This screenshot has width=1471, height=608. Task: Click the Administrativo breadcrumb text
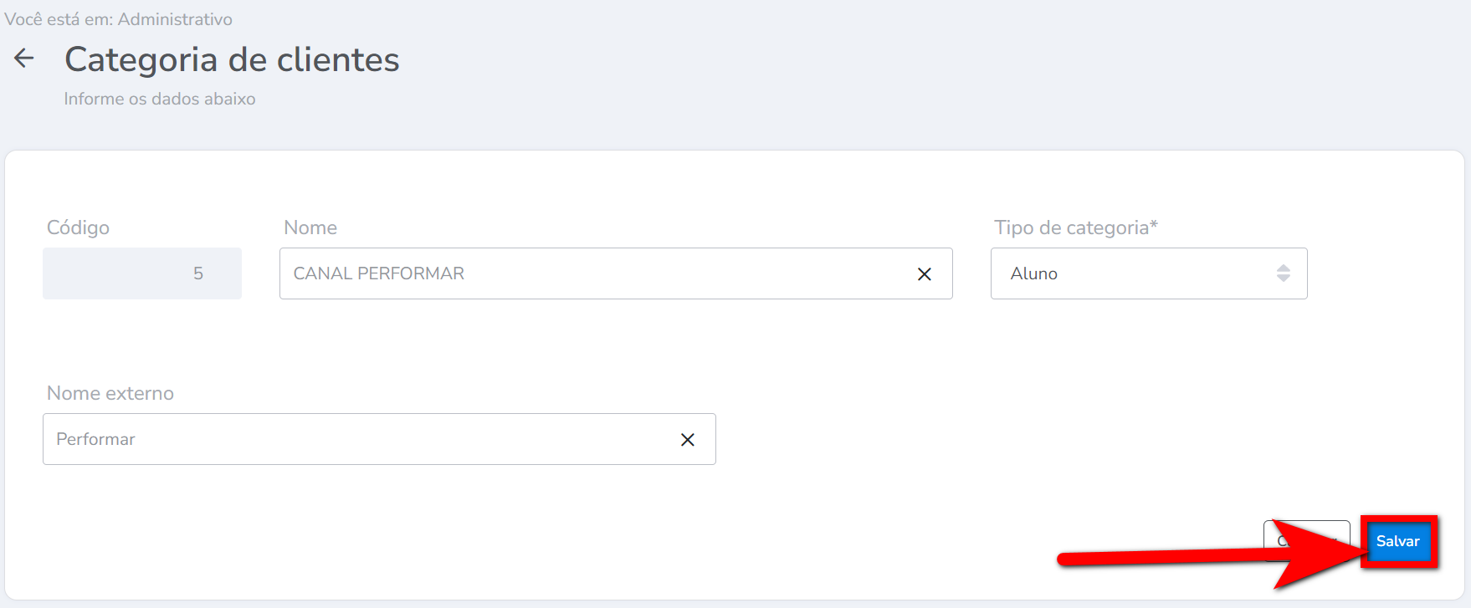(175, 19)
